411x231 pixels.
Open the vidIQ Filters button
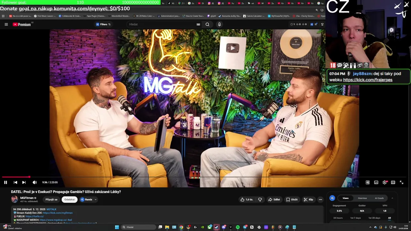(x=103, y=24)
